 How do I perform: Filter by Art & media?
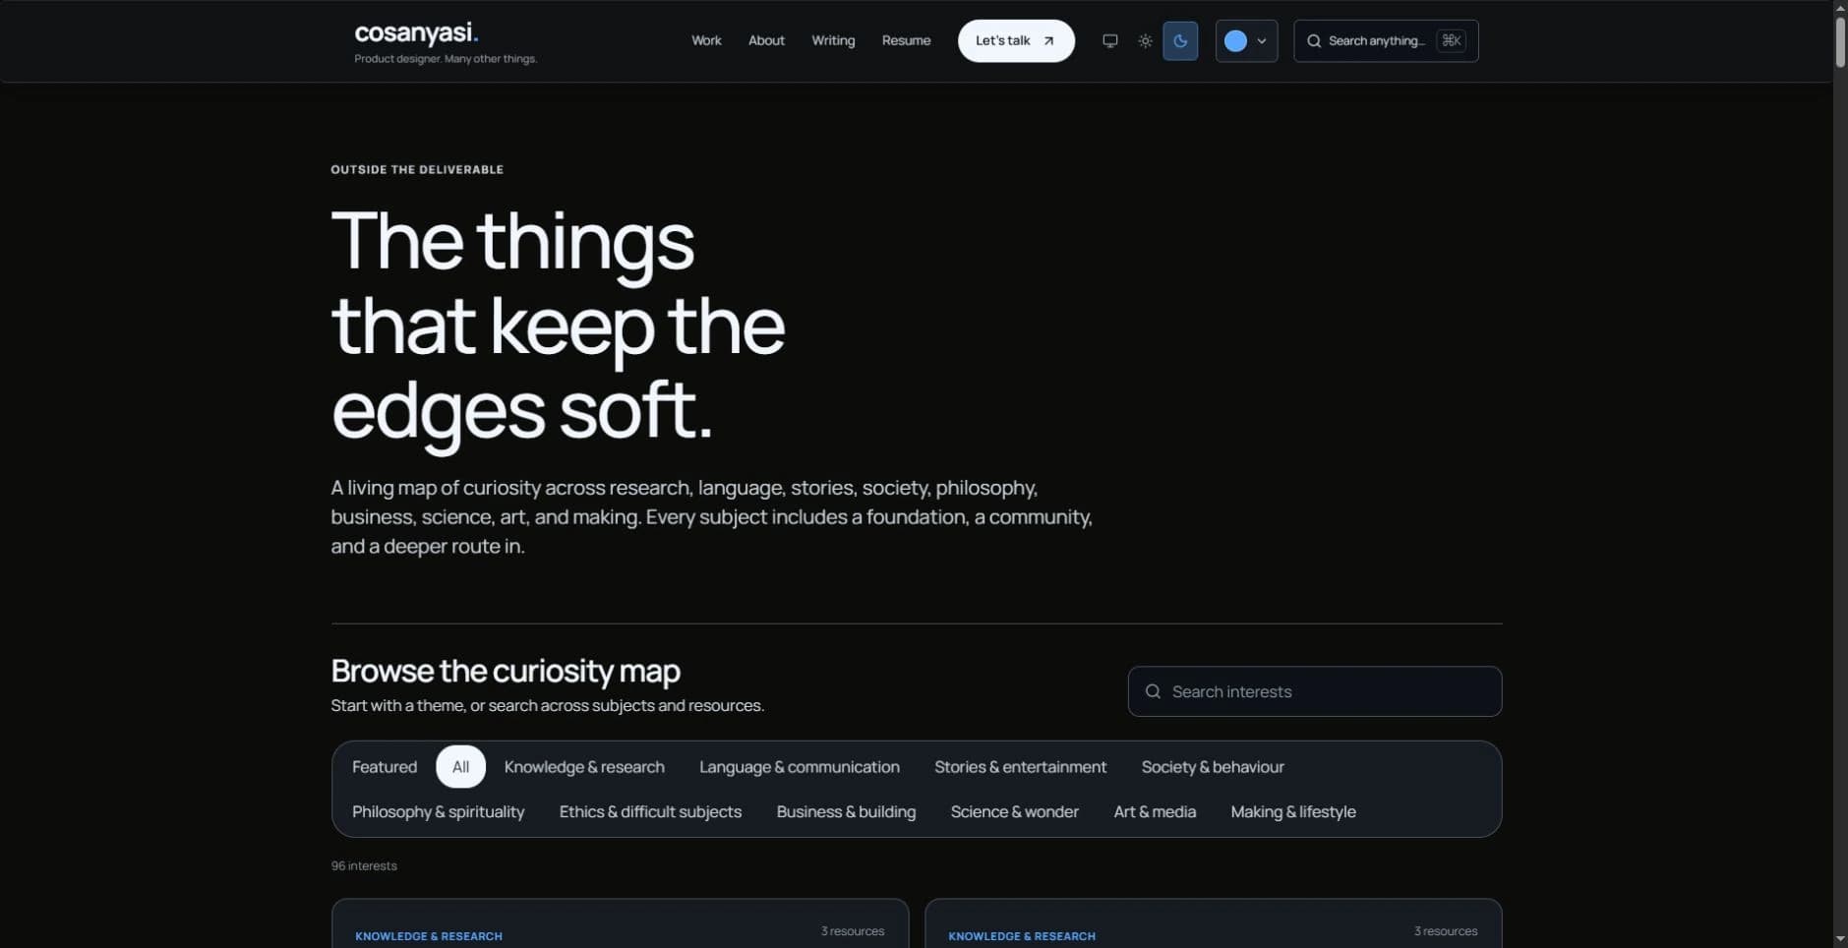coord(1155,812)
